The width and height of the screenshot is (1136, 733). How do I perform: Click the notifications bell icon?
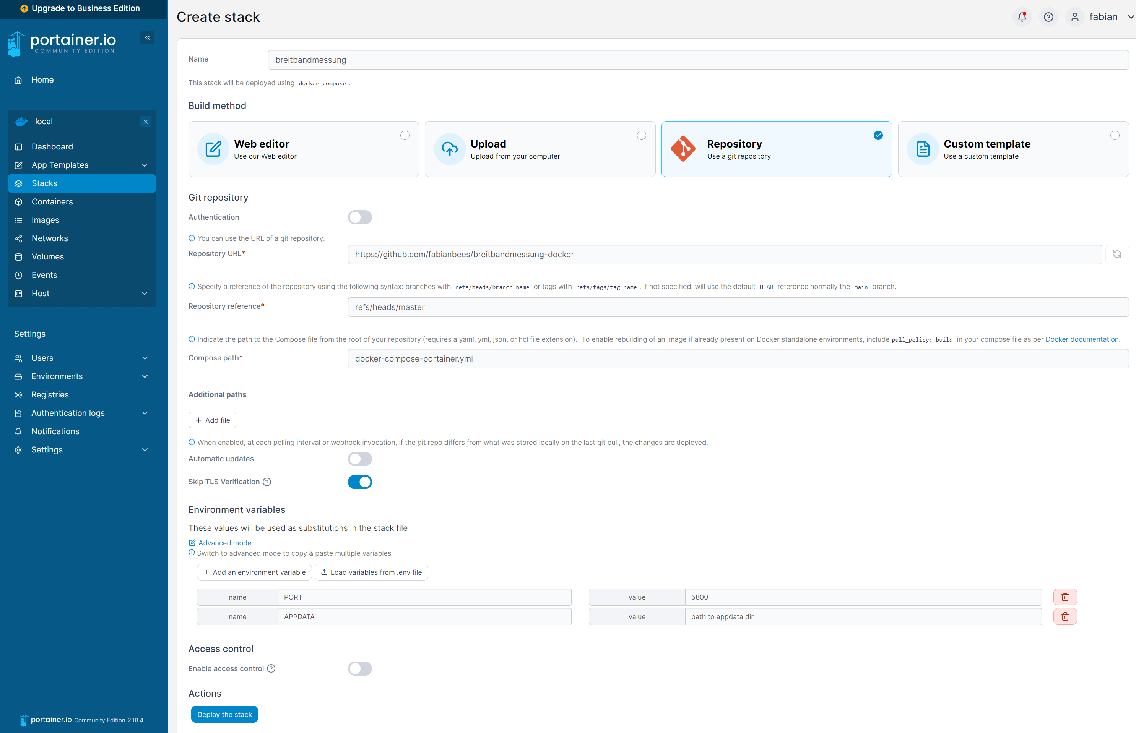pos(1022,17)
